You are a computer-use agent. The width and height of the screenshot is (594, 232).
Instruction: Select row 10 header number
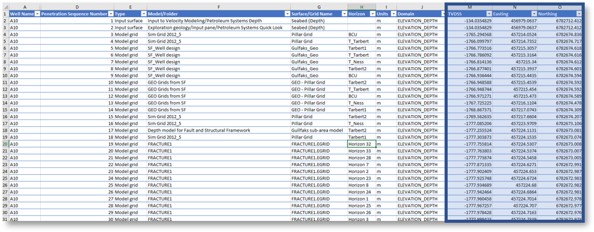[x=6, y=75]
